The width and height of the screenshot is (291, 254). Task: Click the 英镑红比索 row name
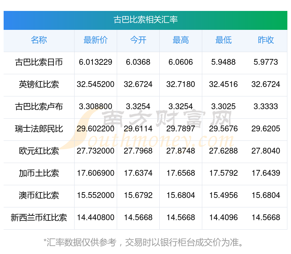click(x=39, y=84)
